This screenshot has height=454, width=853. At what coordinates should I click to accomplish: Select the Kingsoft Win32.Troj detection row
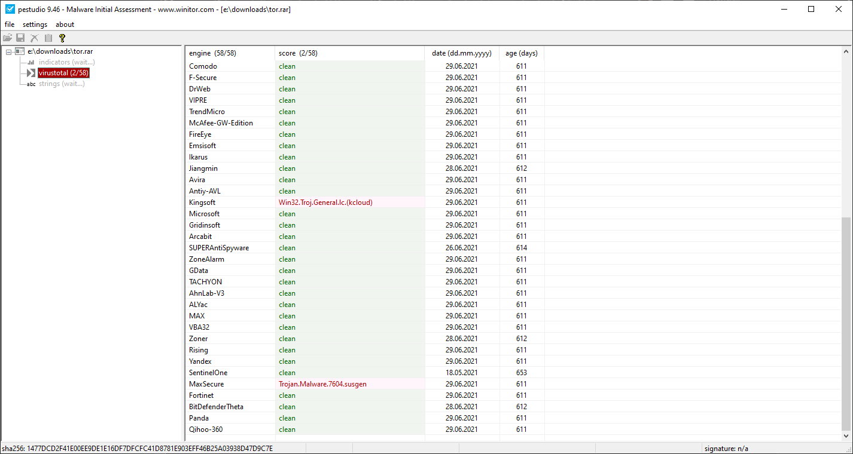325,203
